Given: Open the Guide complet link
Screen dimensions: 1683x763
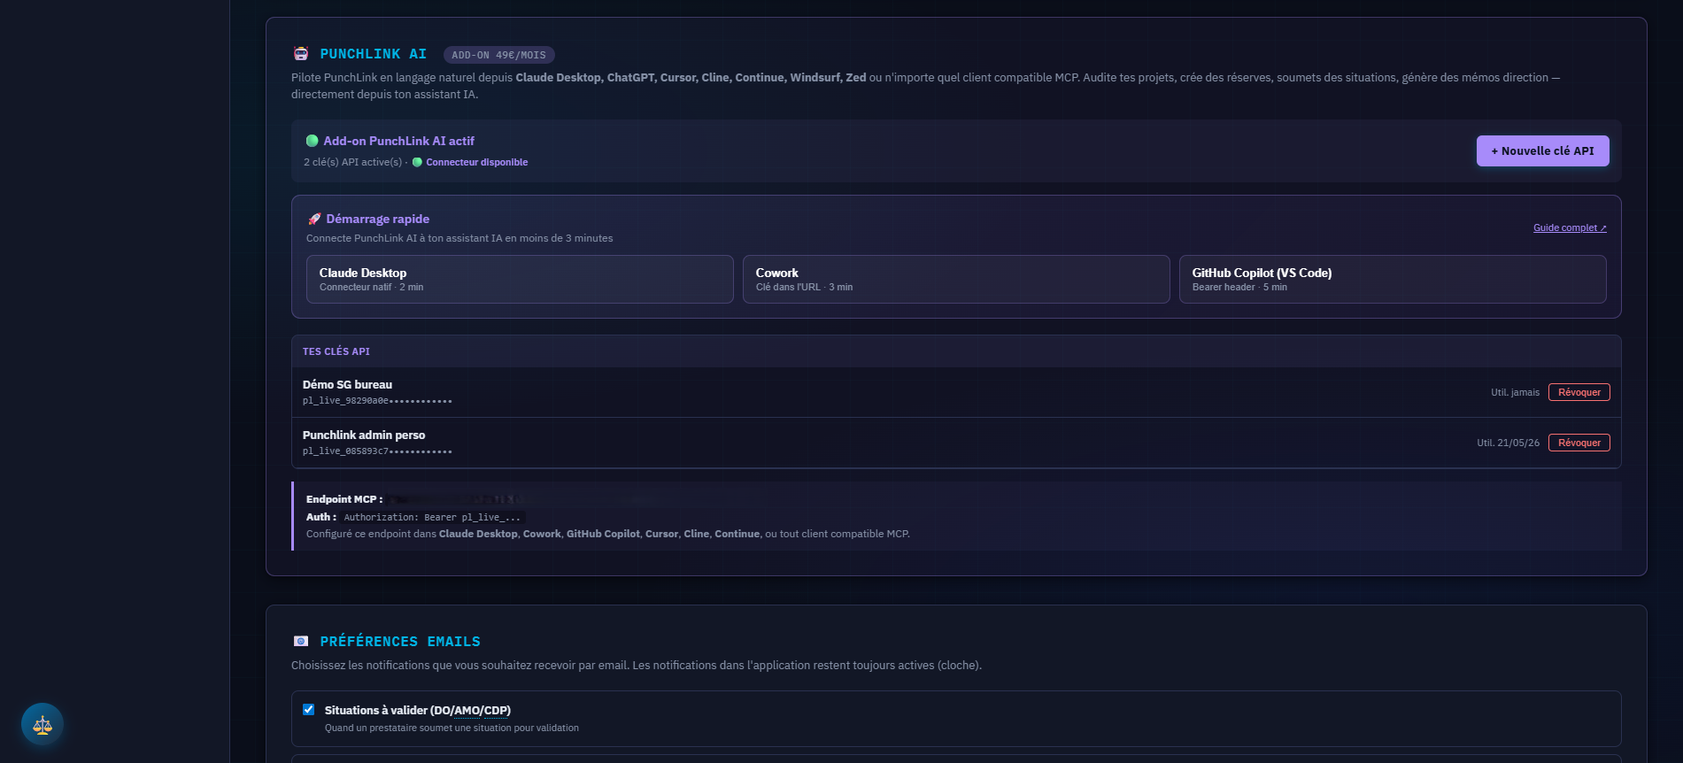Looking at the screenshot, I should tap(1570, 227).
